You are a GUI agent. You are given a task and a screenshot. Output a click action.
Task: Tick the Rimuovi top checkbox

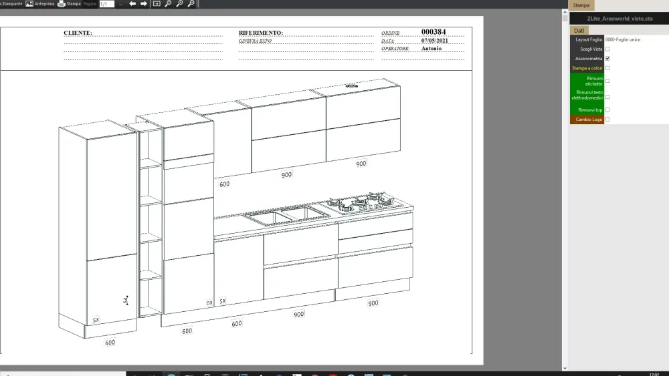pyautogui.click(x=607, y=110)
